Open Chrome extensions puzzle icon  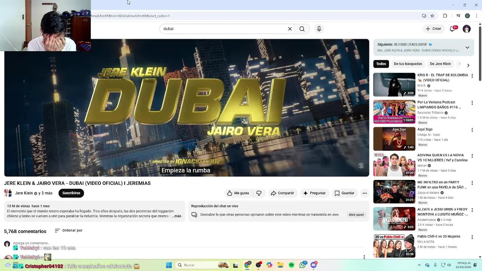(445, 16)
